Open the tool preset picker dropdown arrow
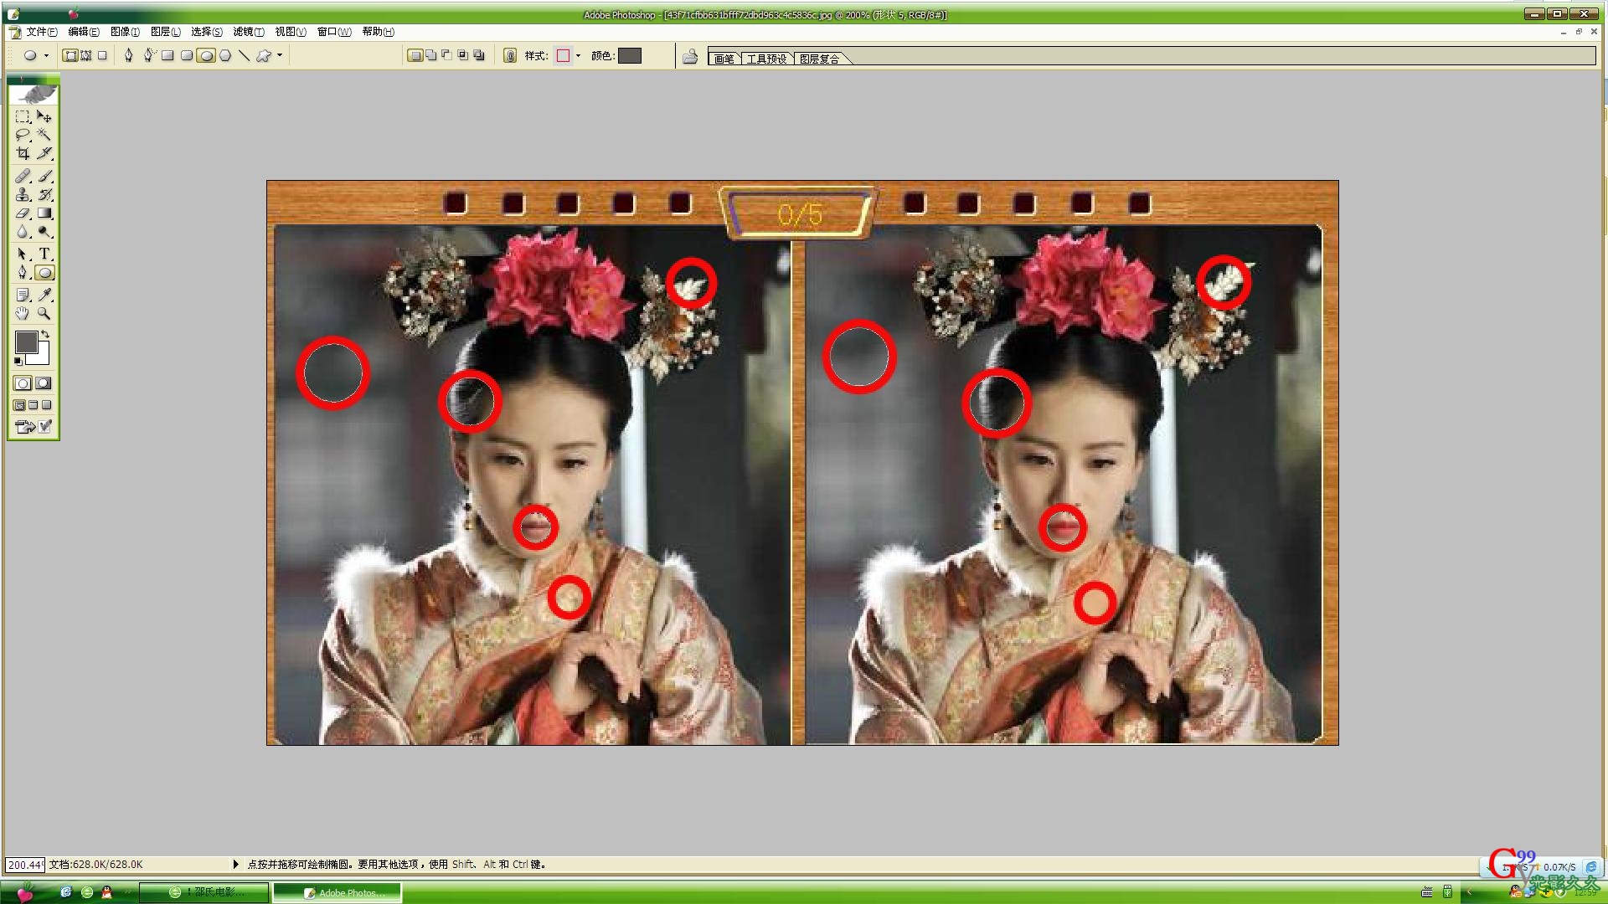Viewport: 1608px width, 904px height. point(46,56)
